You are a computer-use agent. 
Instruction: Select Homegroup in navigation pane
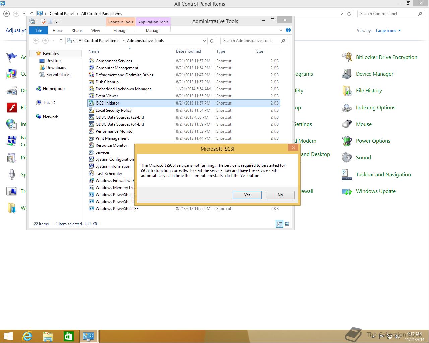click(54, 89)
